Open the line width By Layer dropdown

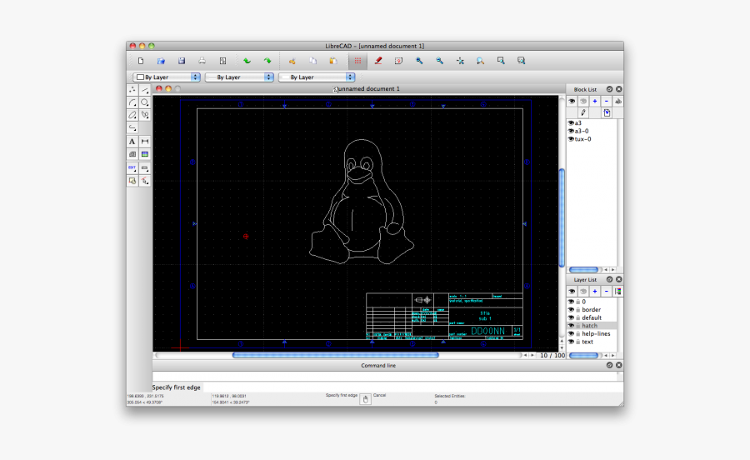point(239,77)
